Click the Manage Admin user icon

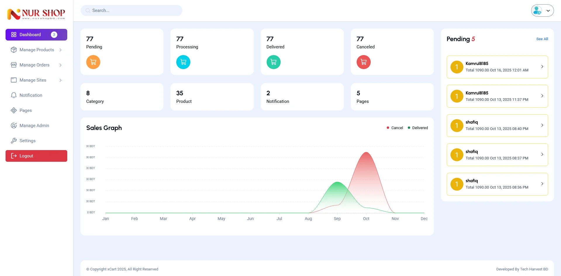pyautogui.click(x=14, y=126)
